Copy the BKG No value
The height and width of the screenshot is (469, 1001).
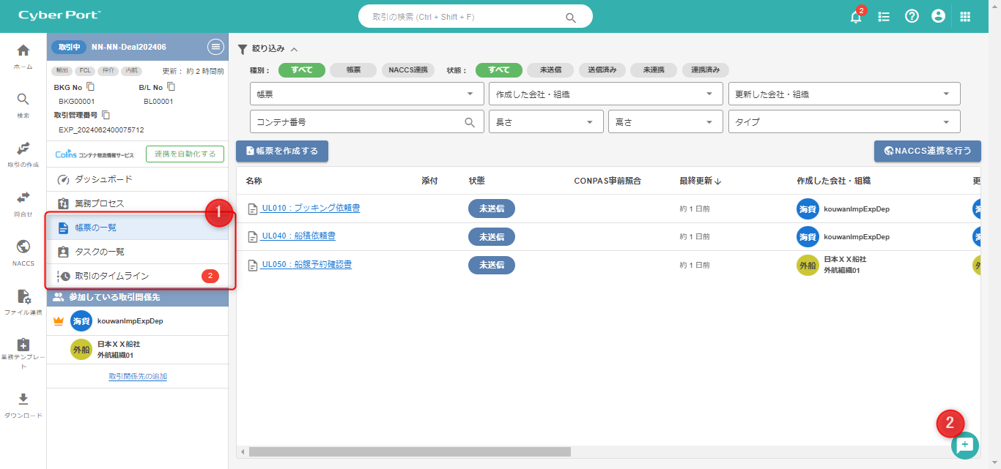click(91, 87)
